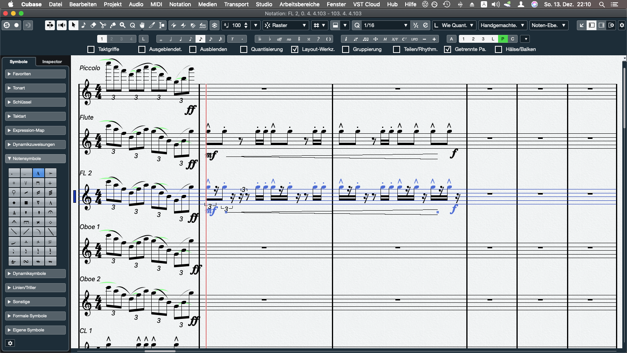The image size is (627, 353).
Task: Switch to the Symbole tab
Action: pyautogui.click(x=19, y=62)
